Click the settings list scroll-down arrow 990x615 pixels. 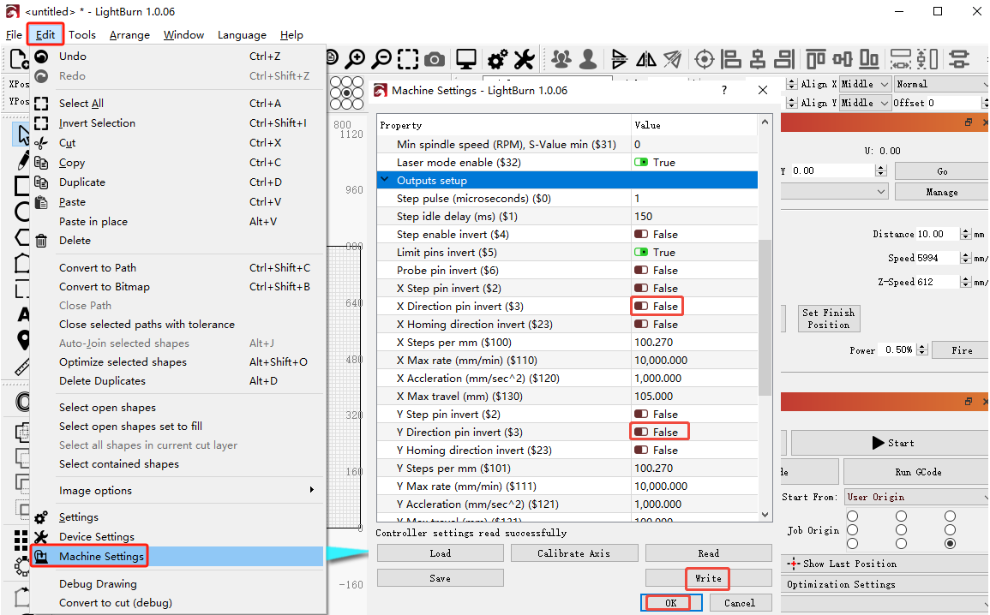(765, 514)
